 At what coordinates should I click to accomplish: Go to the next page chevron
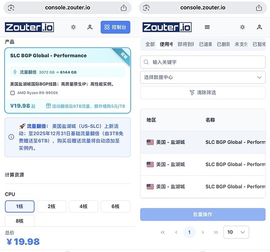coord(203,232)
